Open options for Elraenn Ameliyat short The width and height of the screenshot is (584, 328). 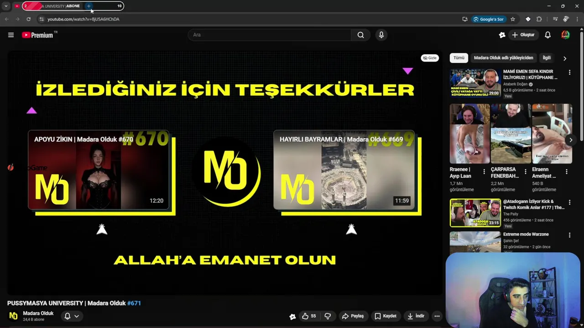tap(567, 172)
